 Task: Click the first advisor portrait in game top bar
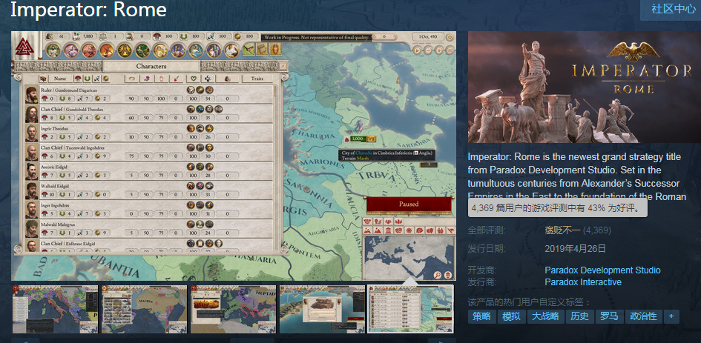[53, 50]
